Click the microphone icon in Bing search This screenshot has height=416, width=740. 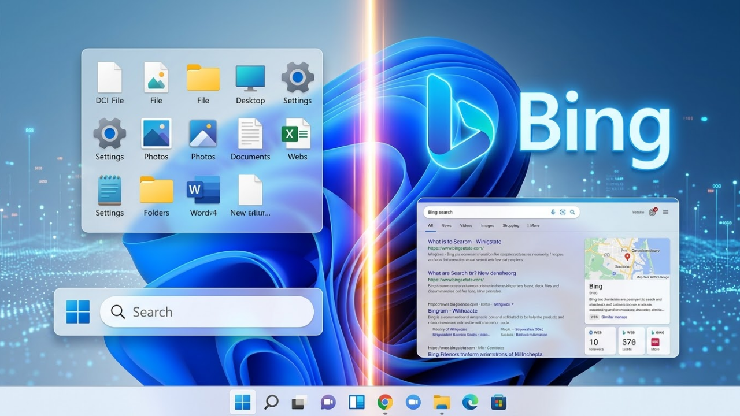pyautogui.click(x=553, y=212)
